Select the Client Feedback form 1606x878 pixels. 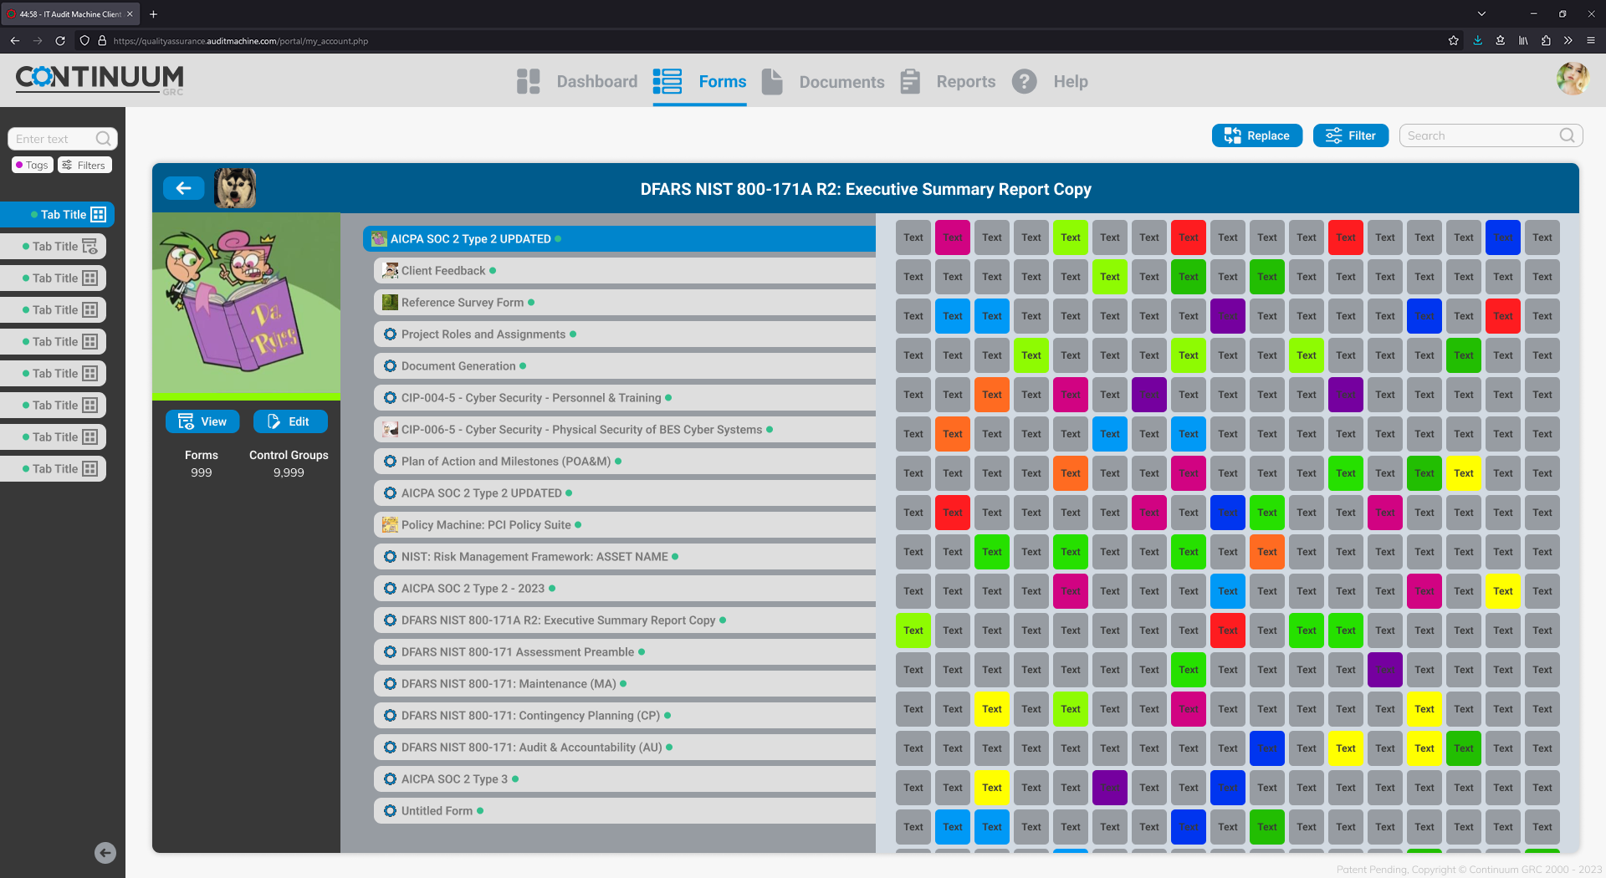pyautogui.click(x=443, y=271)
